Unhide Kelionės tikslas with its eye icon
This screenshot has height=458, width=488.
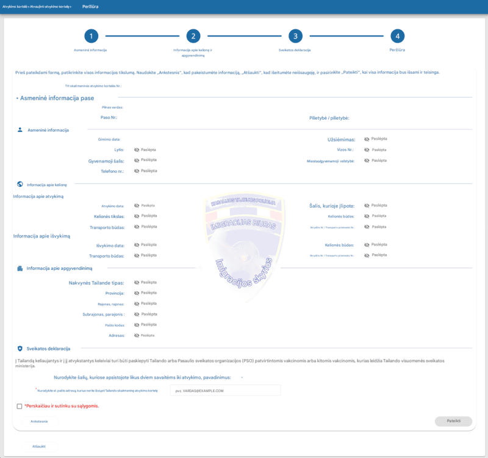coord(137,216)
